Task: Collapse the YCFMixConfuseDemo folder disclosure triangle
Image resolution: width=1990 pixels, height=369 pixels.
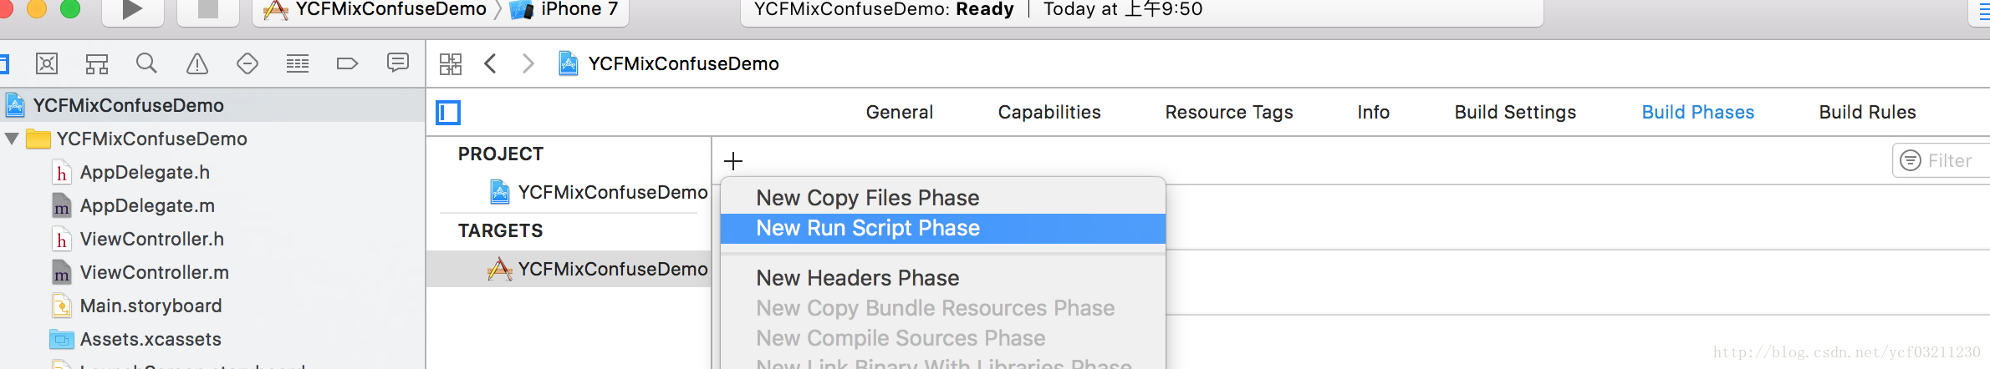Action: (12, 139)
